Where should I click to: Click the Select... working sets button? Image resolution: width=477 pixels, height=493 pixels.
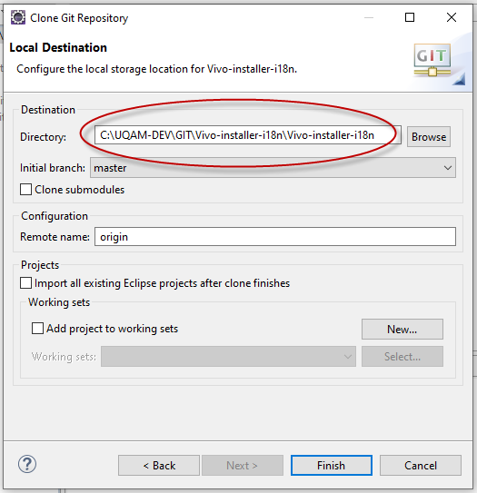pos(402,357)
